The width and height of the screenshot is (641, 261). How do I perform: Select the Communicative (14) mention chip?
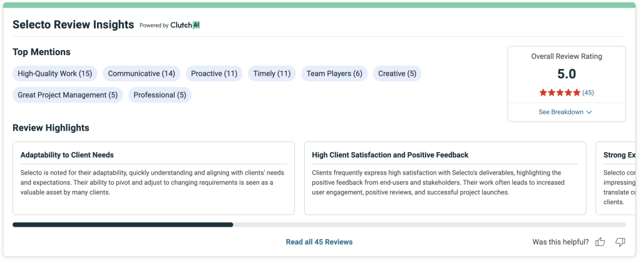(141, 74)
